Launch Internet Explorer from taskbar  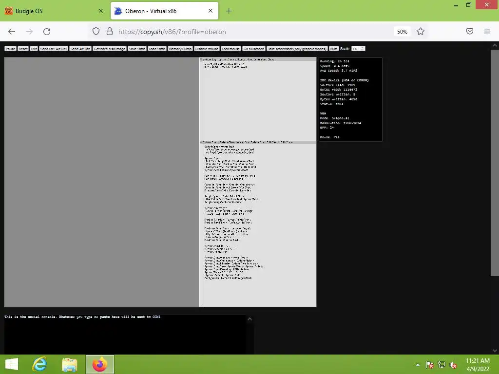[39, 364]
